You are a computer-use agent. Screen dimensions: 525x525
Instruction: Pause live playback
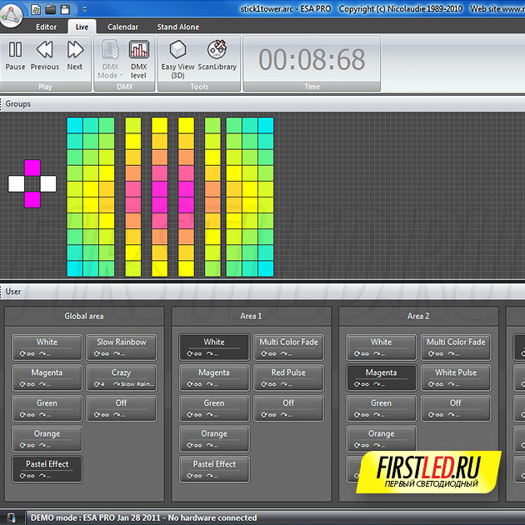tap(15, 55)
